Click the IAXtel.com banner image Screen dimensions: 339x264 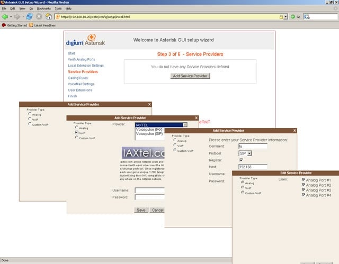click(143, 153)
